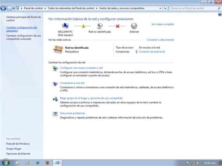
Task: Click the 'Red pública' network type text
Action: coord(72,52)
